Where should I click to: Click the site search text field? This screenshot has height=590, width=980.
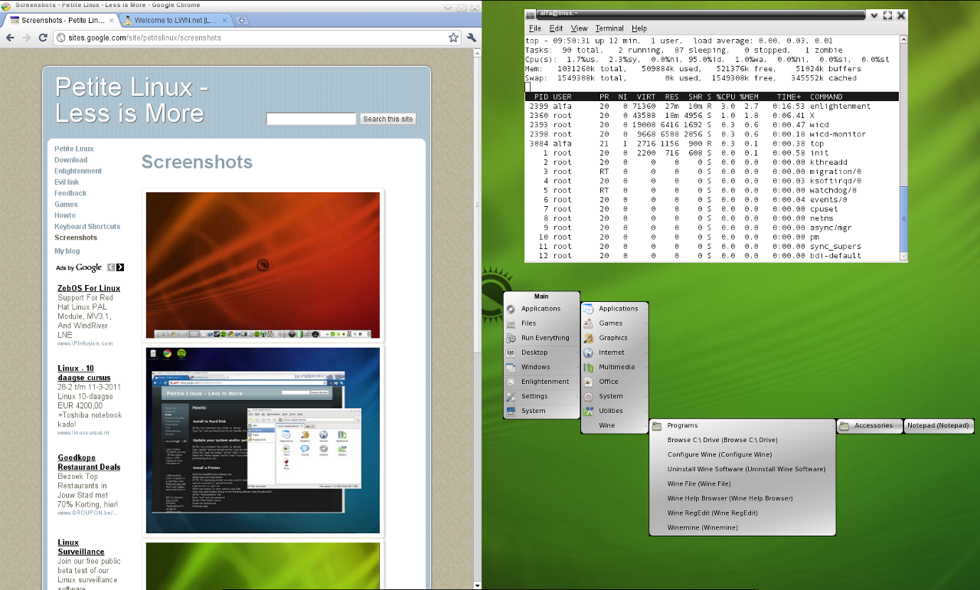(x=311, y=119)
